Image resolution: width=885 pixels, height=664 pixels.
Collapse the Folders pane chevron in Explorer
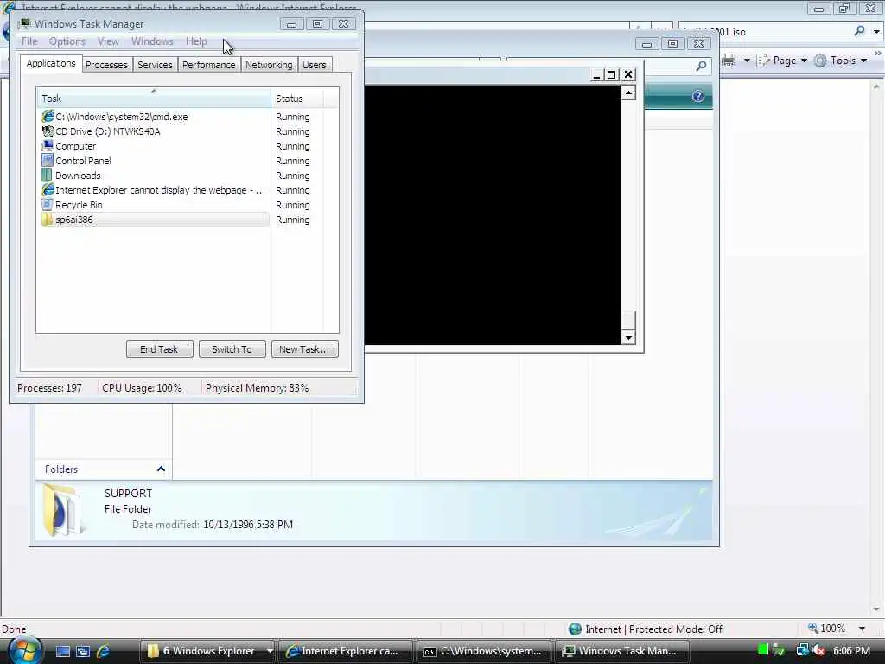click(161, 469)
